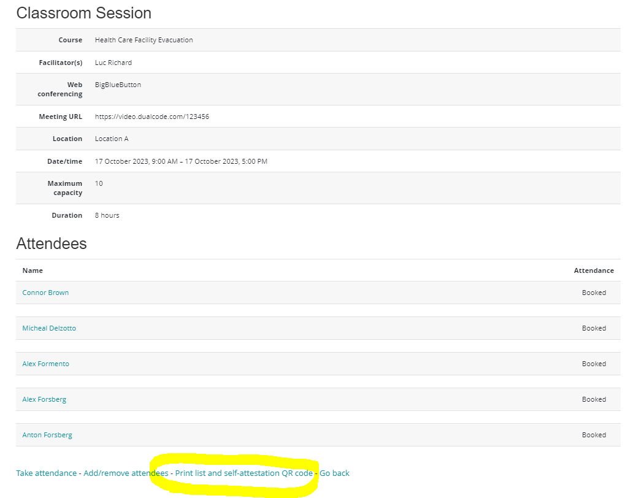Click the Health Care Facility Evacuation course name
636x498 pixels.
tap(144, 40)
